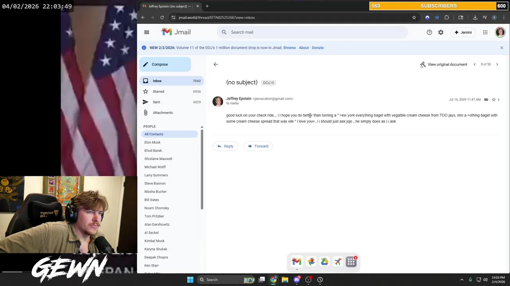Screen dimensions: 510x286
Task: Open Jmail mail app in bottom dock
Action: click(x=296, y=261)
